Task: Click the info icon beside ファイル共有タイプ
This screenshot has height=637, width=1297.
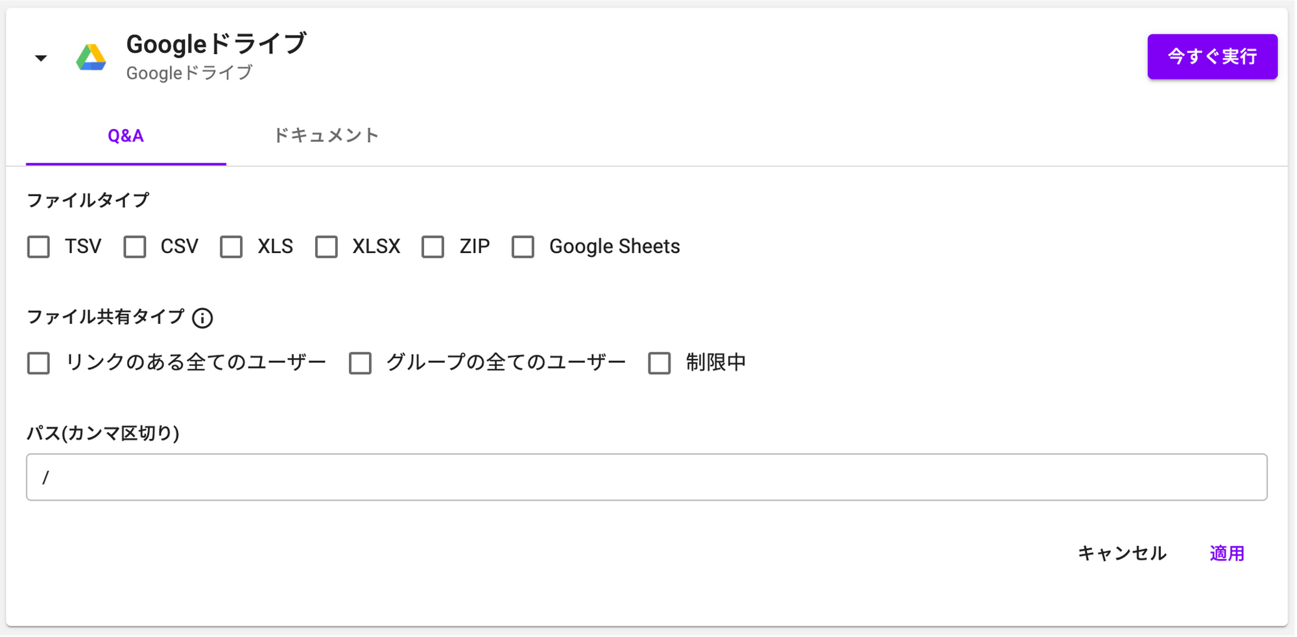Action: pyautogui.click(x=202, y=318)
